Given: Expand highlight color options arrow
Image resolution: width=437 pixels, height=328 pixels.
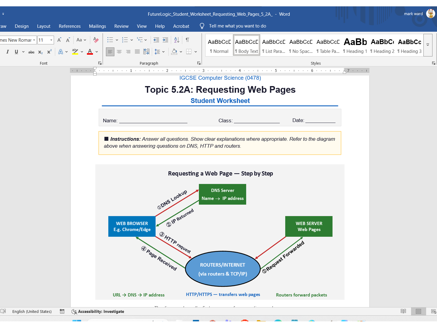Looking at the screenshot, I should coord(82,52).
